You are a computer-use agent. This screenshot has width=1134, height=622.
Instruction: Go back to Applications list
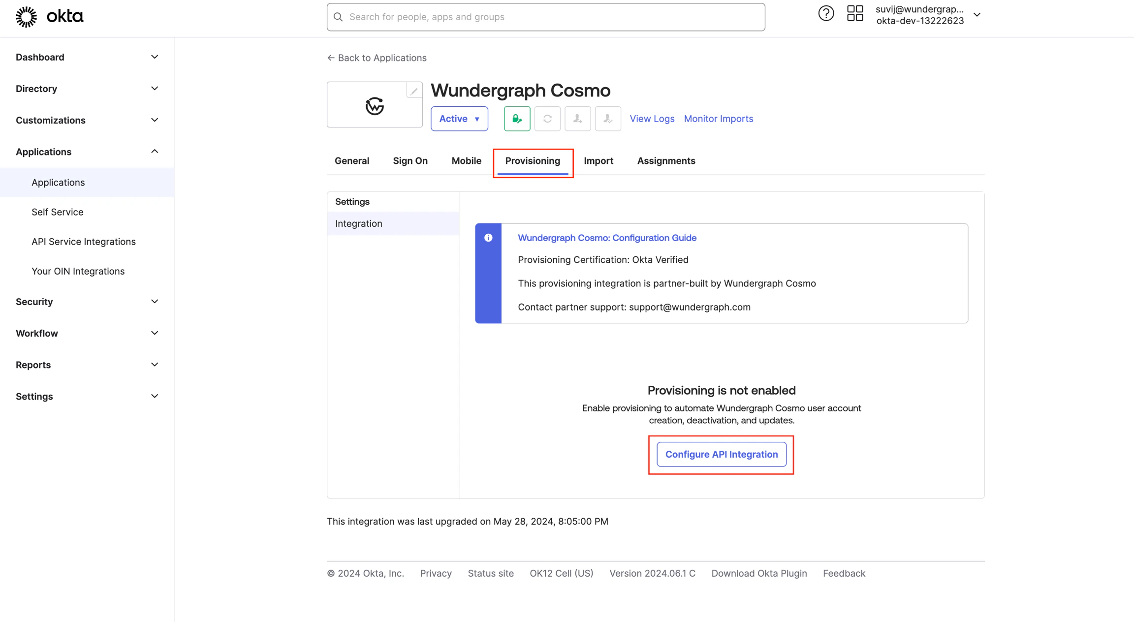coord(377,58)
